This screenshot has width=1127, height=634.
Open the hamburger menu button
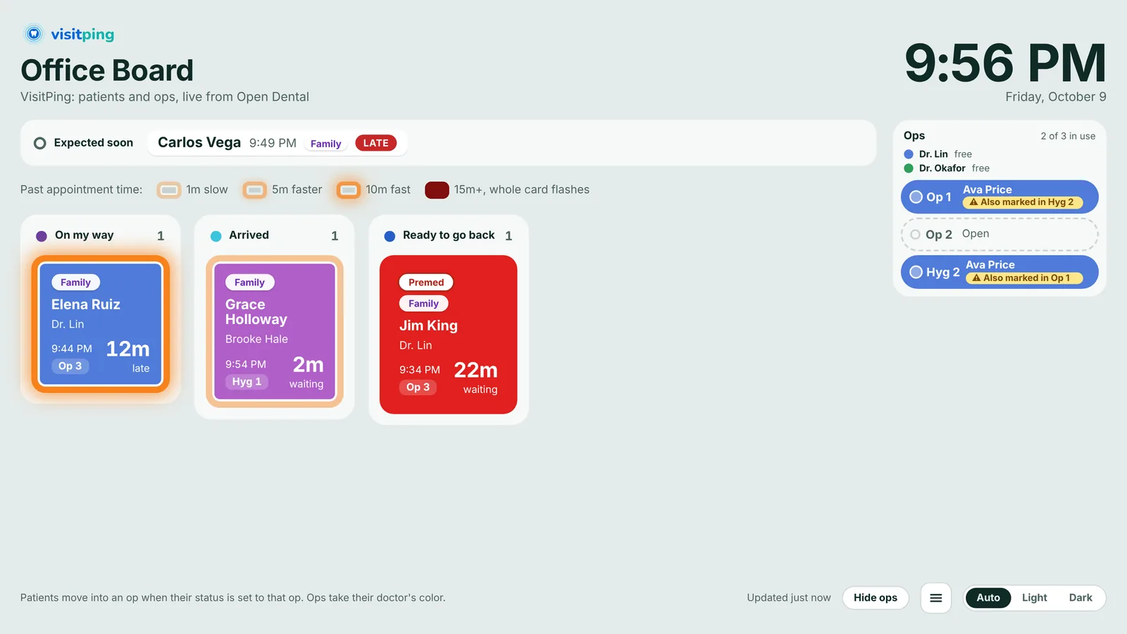tap(936, 598)
